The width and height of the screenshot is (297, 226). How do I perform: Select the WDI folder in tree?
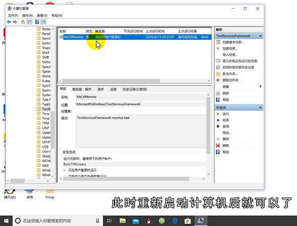43,166
